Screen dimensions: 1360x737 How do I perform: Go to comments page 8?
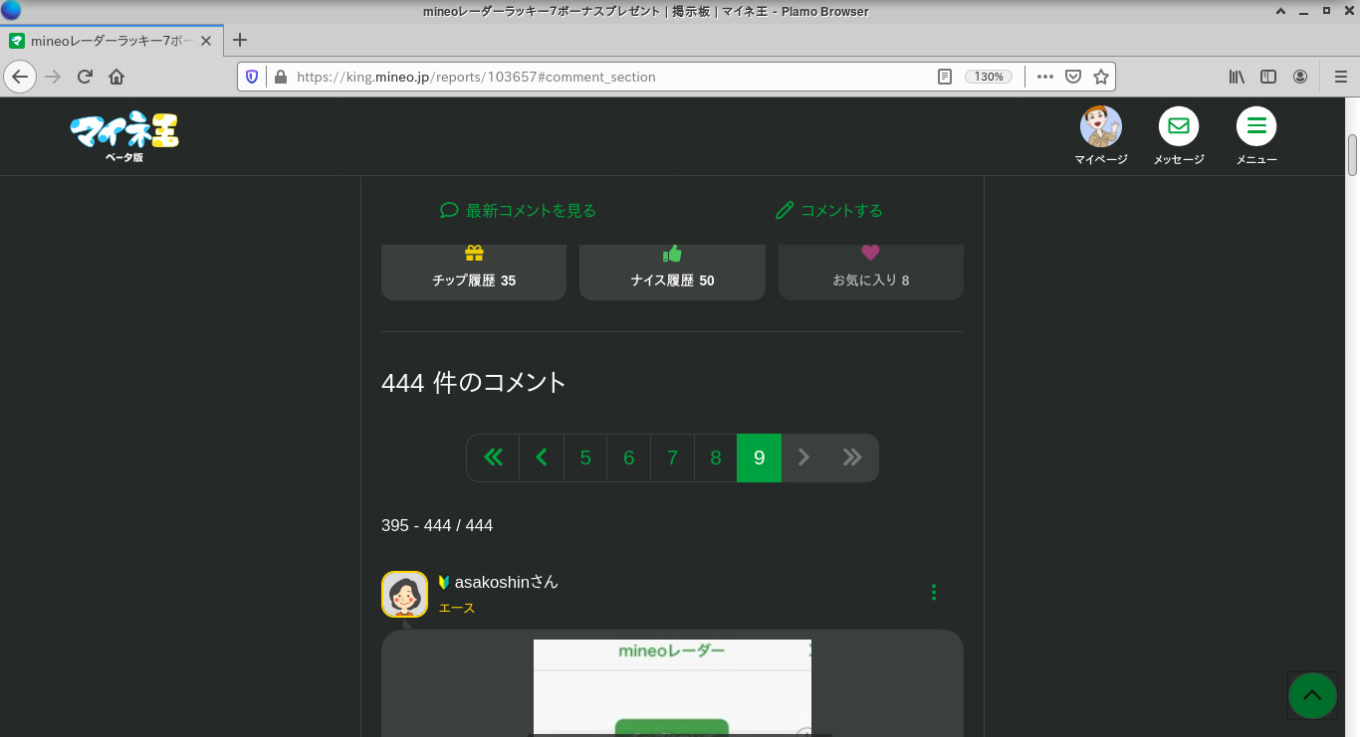click(x=716, y=458)
